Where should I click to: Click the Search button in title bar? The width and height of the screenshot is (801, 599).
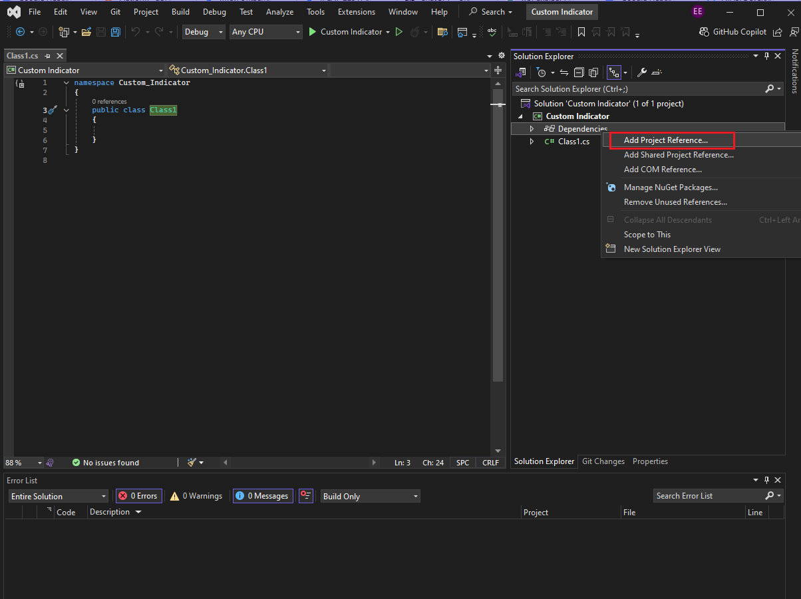[x=491, y=12]
